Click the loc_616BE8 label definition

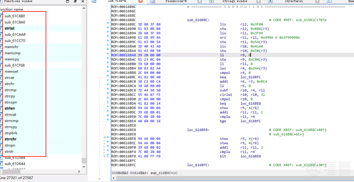pos(198,130)
